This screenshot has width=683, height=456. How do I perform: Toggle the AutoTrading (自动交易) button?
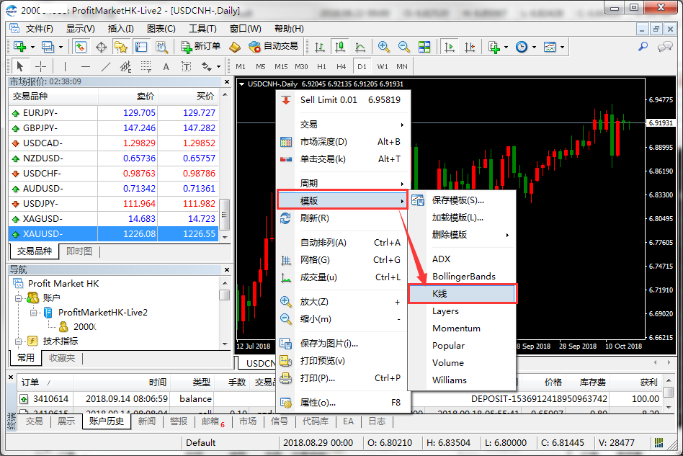(272, 47)
